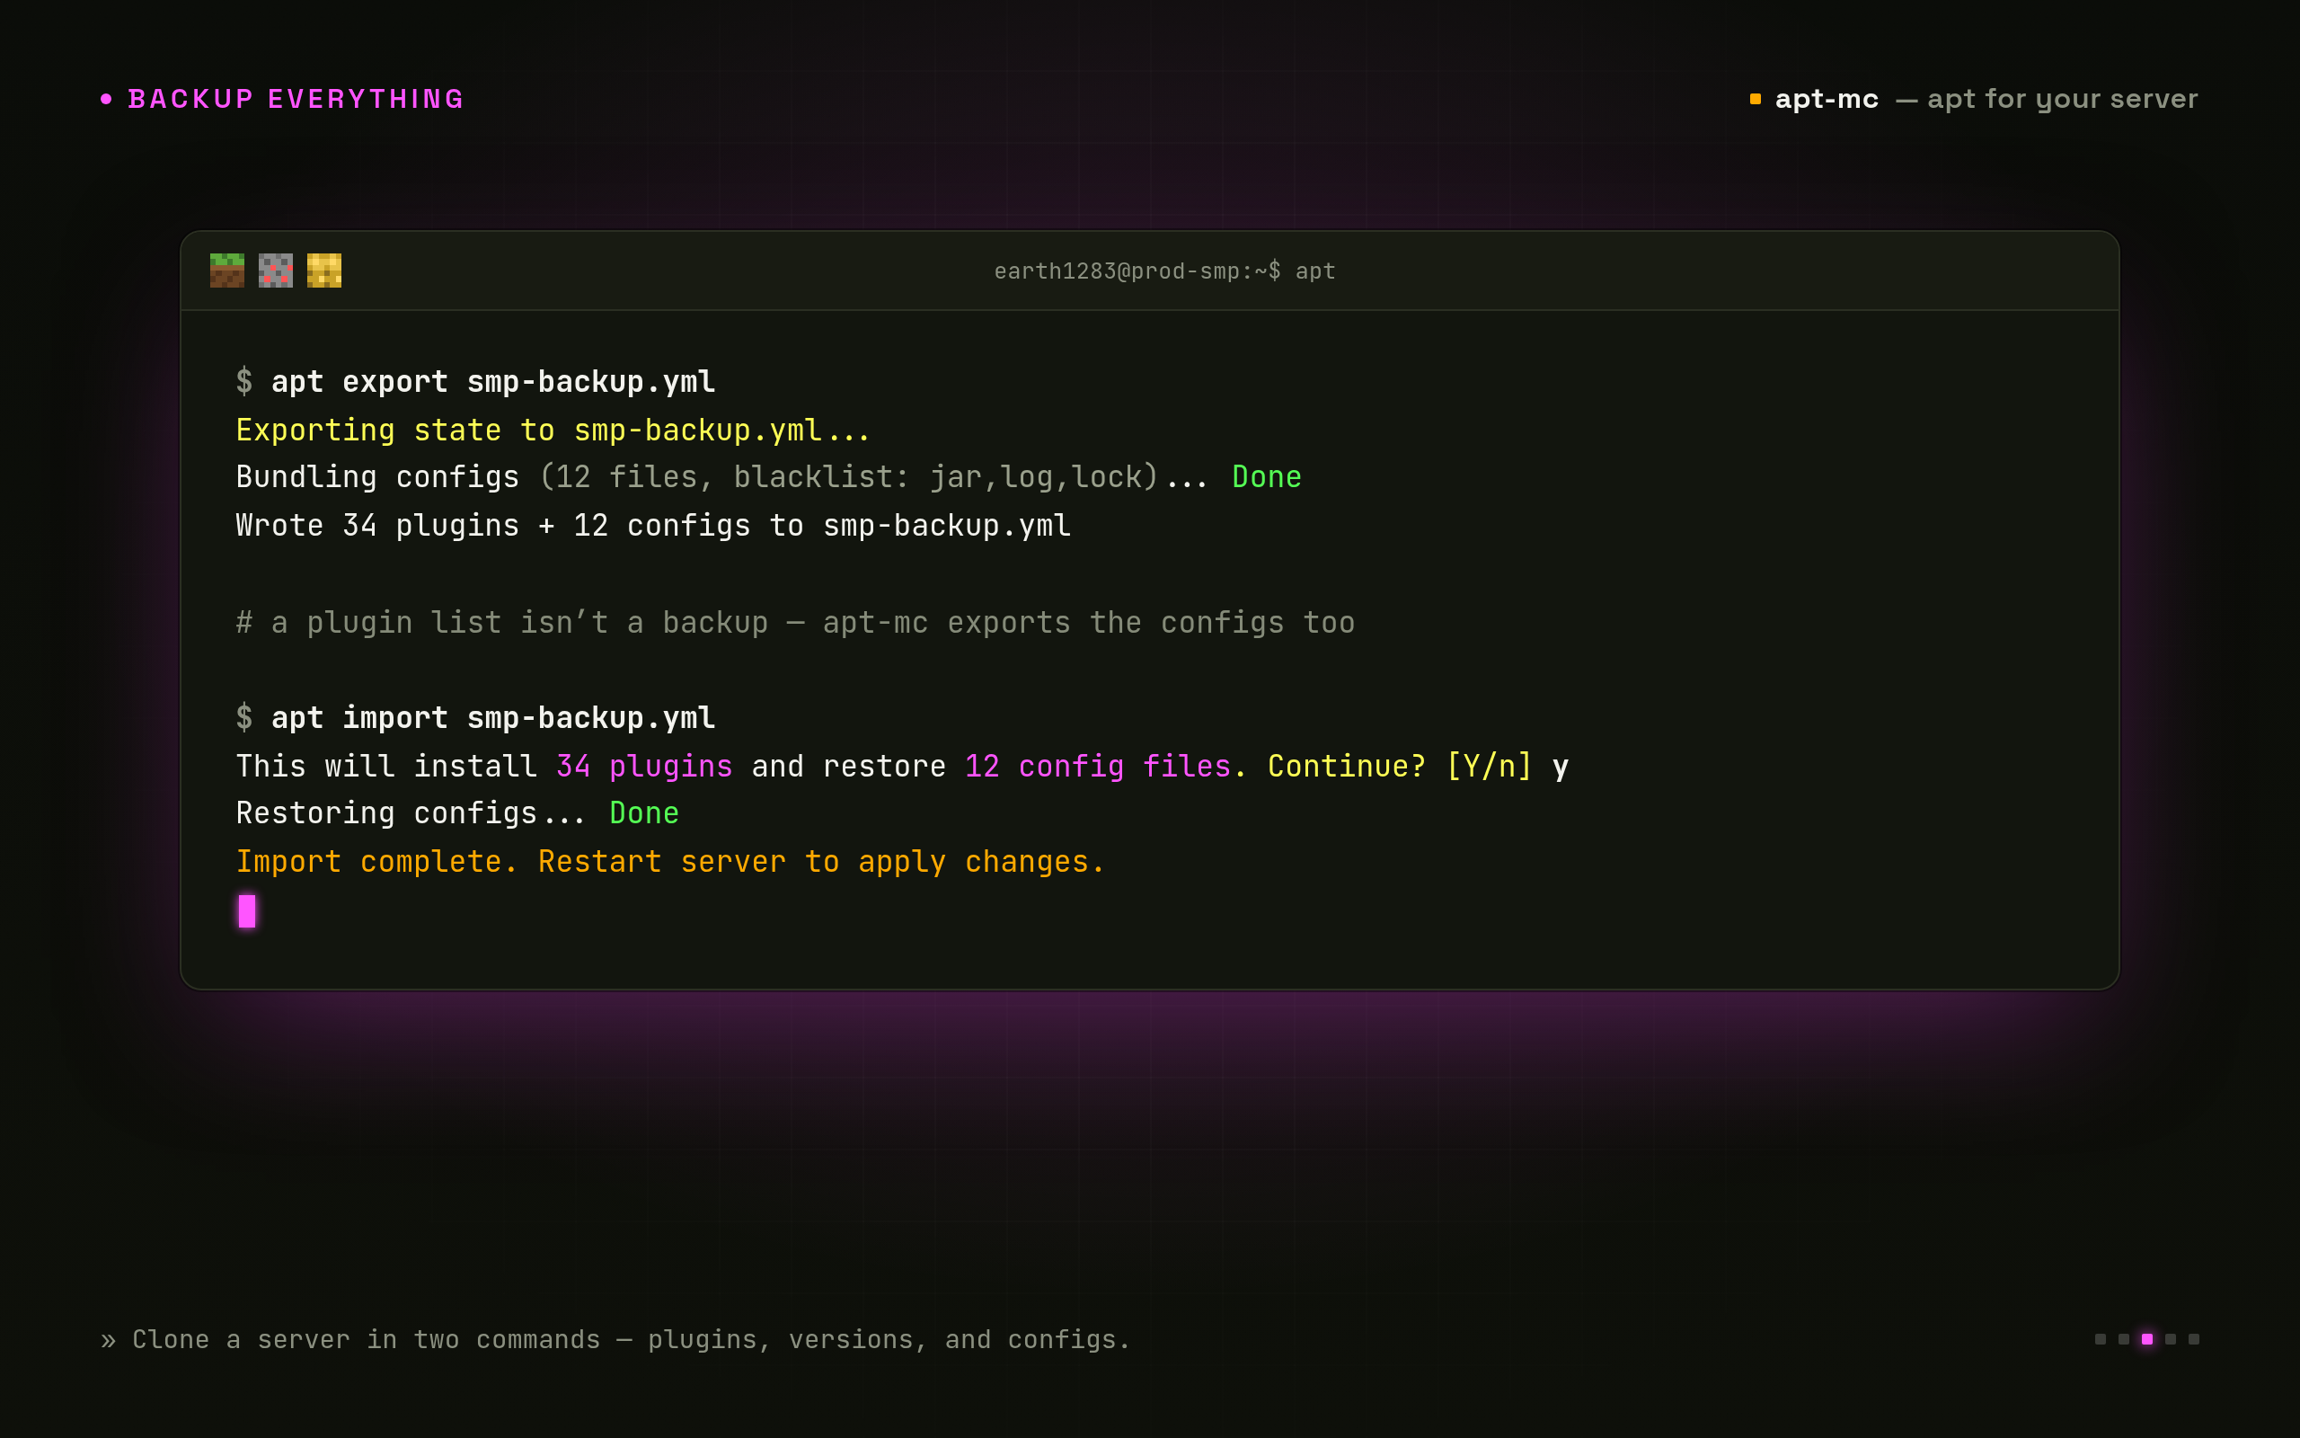Click the pink dot before BACKUP EVERYTHING
This screenshot has width=2300, height=1438.
[x=106, y=99]
